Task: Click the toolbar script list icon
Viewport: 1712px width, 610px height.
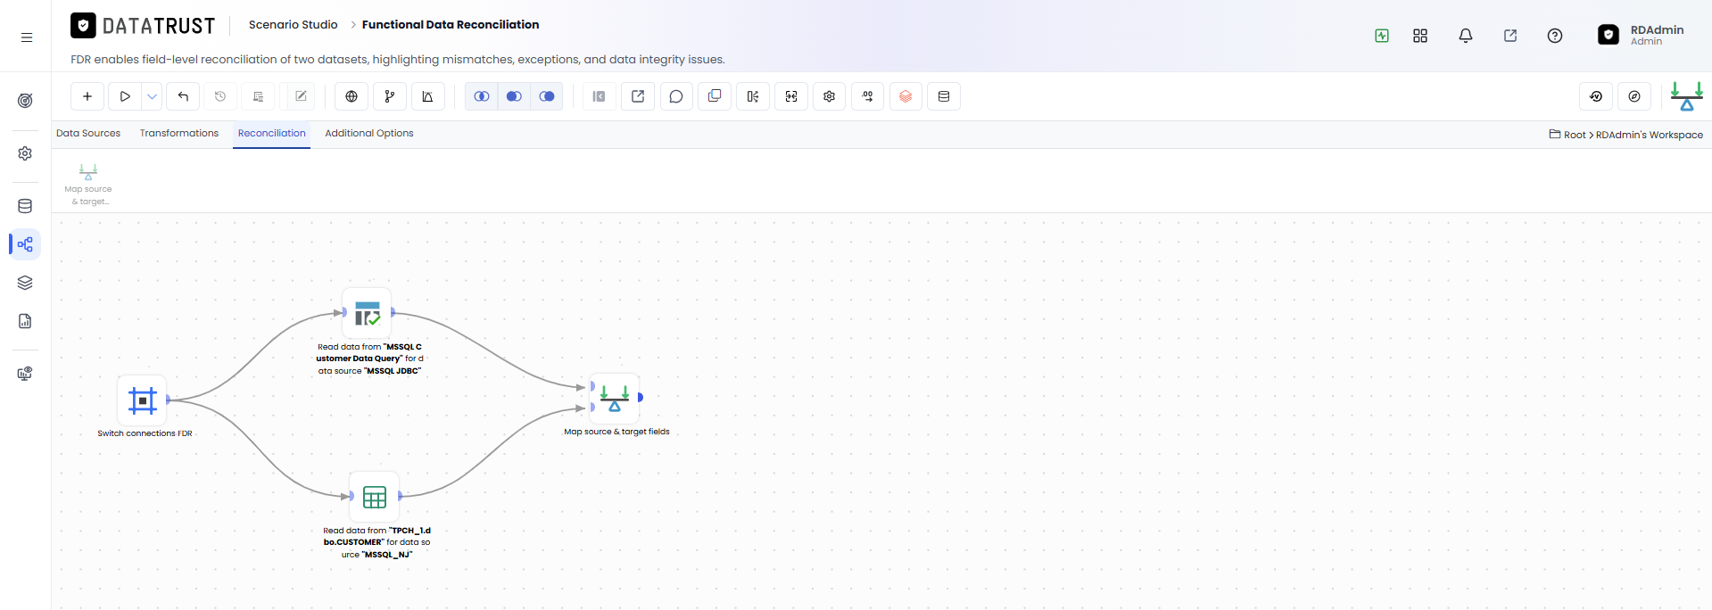Action: pyautogui.click(x=259, y=96)
